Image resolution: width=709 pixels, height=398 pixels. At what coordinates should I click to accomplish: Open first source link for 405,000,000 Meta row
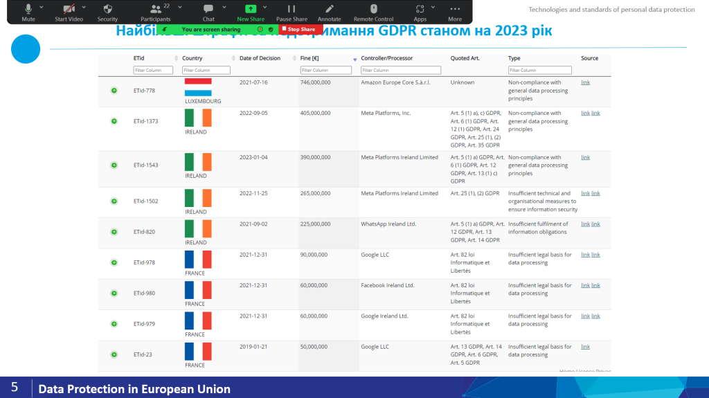tap(585, 113)
